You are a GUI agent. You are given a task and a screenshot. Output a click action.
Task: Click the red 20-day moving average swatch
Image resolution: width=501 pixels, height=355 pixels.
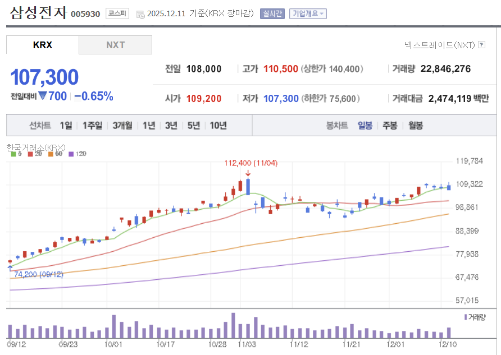pos(30,154)
